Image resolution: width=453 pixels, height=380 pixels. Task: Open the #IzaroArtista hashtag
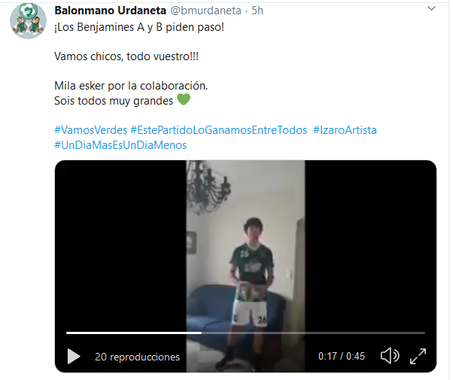[x=345, y=130]
